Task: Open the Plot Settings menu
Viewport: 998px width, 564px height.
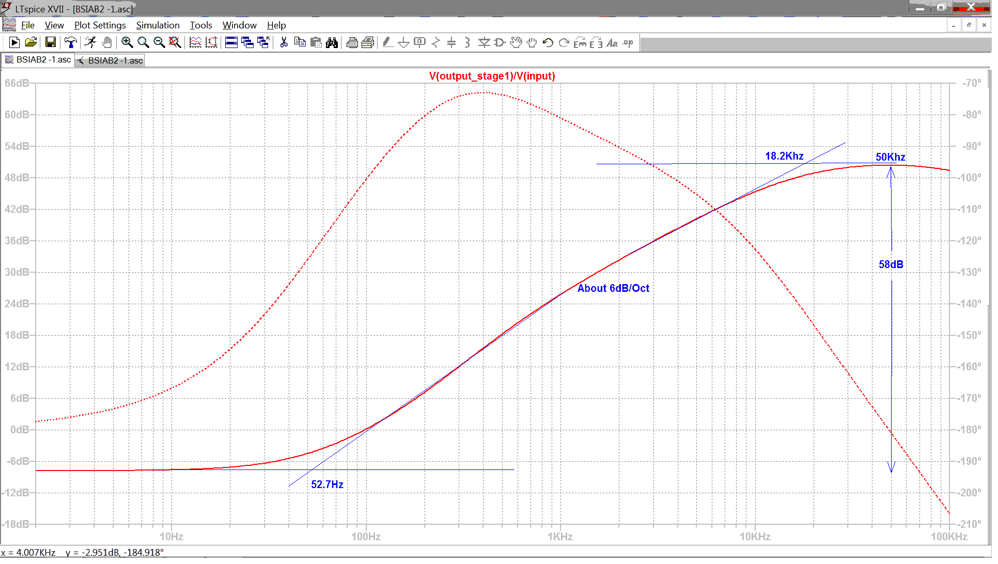Action: click(x=100, y=25)
